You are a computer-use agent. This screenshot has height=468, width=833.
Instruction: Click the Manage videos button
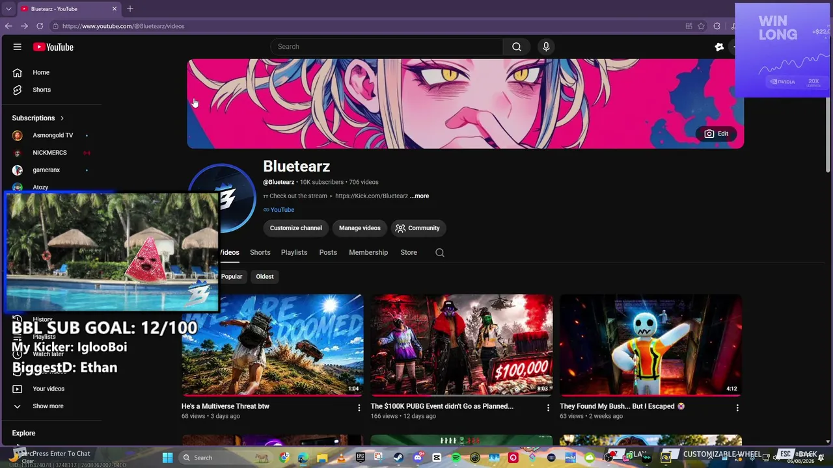point(360,228)
